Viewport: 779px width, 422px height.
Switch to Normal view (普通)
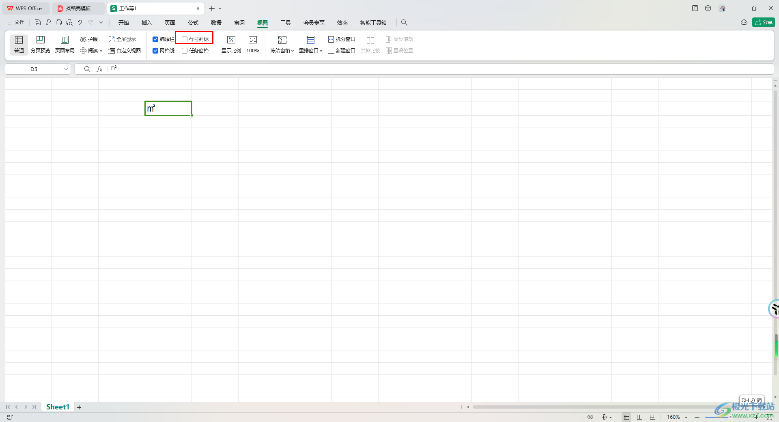[x=19, y=45]
